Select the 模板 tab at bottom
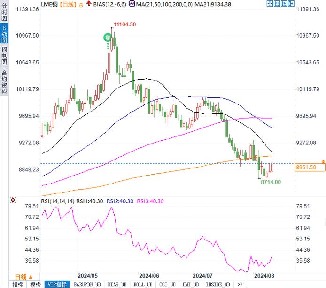 pyautogui.click(x=36, y=284)
